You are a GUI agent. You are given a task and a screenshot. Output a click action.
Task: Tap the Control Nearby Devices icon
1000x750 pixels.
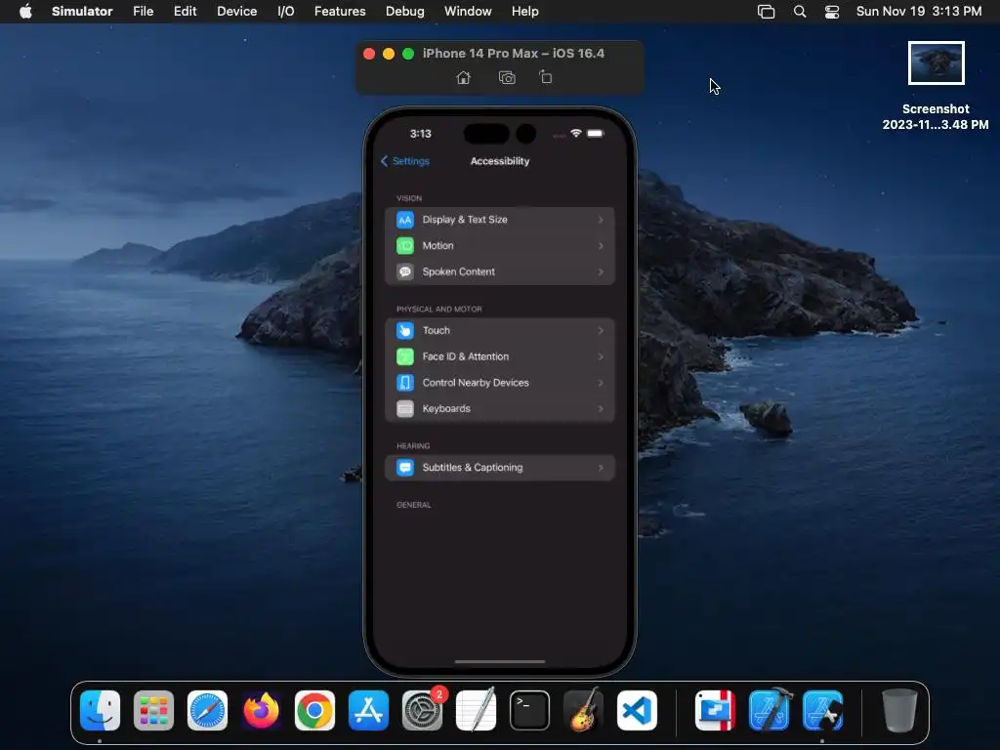(405, 383)
